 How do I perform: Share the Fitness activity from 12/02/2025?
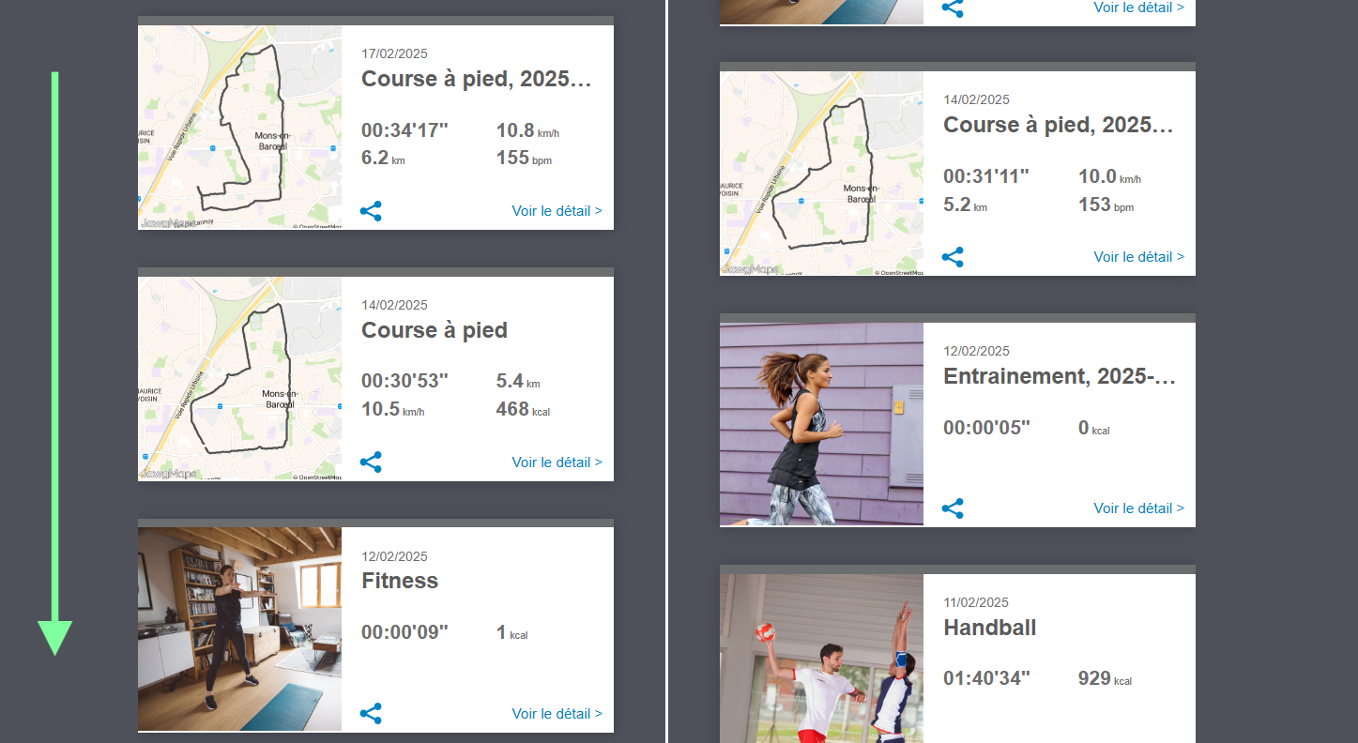click(370, 713)
